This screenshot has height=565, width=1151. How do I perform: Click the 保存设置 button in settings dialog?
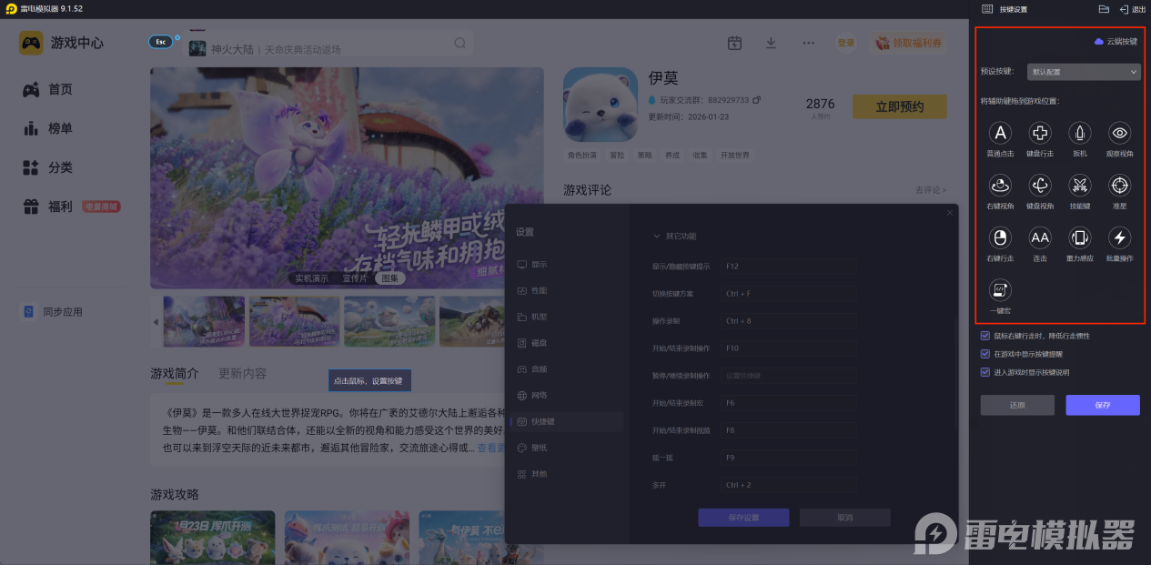tap(743, 517)
